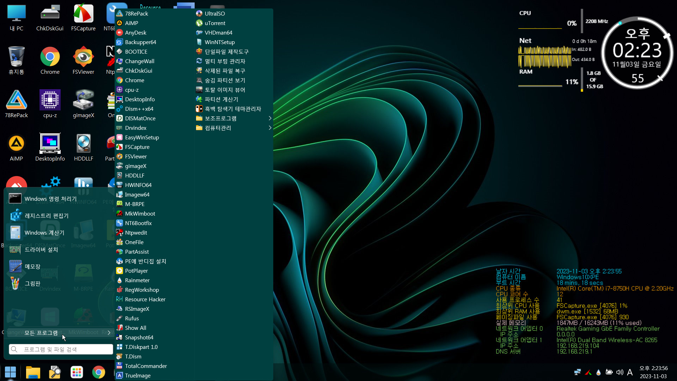Expand 모든 프로그램 submenu
Screen dimensions: 677x381
point(59,333)
